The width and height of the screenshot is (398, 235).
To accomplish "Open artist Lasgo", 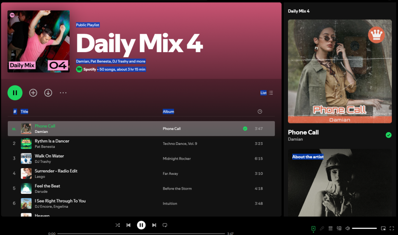I will click(40, 176).
